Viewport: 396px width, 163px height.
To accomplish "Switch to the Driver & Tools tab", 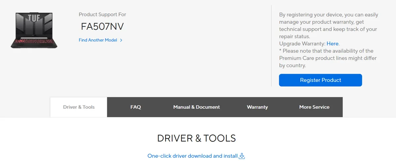I will point(79,107).
